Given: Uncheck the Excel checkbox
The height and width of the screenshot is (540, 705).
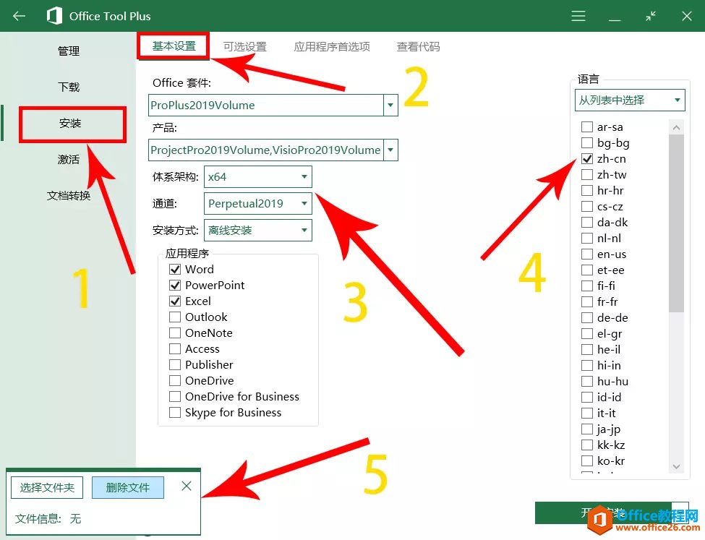Looking at the screenshot, I should (x=175, y=301).
